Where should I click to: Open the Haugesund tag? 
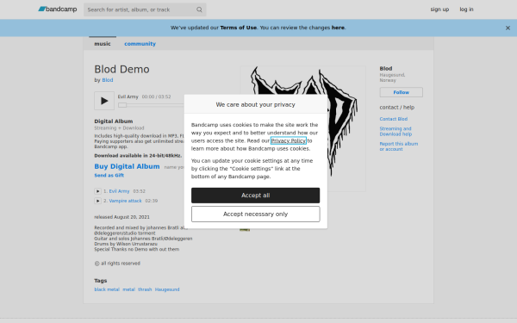(167, 289)
